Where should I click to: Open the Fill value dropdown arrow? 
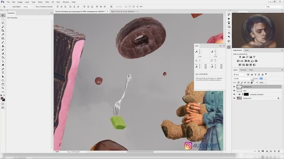[266, 83]
